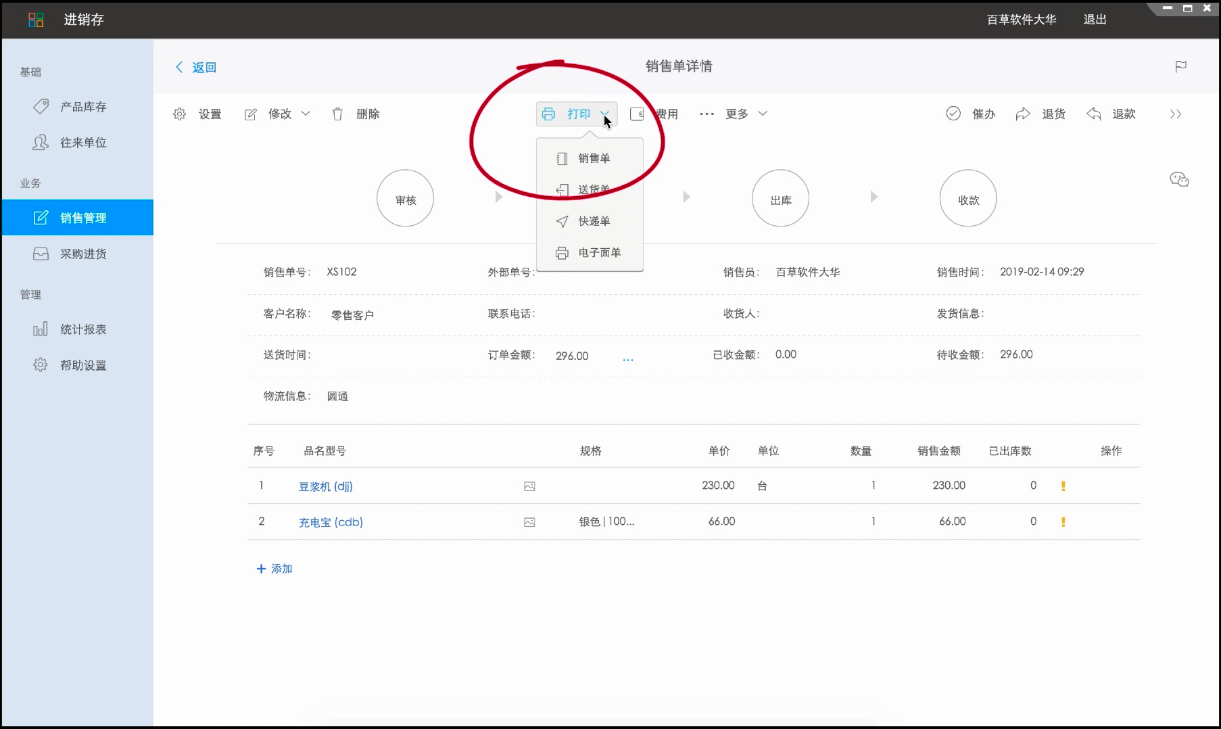Open 豆浆机 (djj) product link
Screen dimensions: 1221x729
click(x=326, y=486)
